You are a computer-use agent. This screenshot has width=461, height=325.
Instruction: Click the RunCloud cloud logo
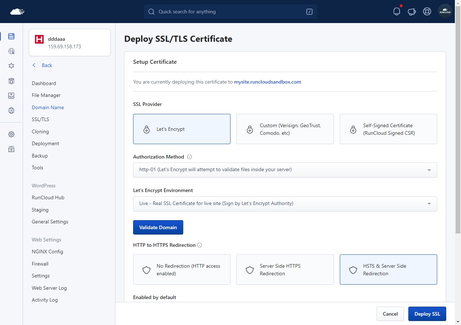(17, 12)
